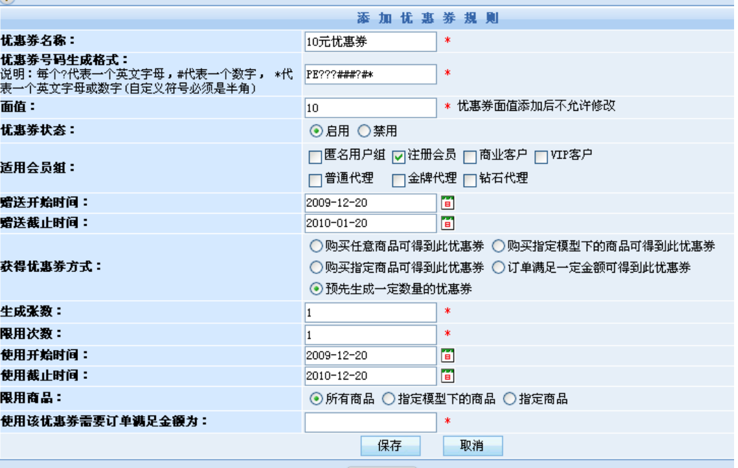Click the 赠送开始时间 date field
The image size is (738, 468).
coord(371,203)
